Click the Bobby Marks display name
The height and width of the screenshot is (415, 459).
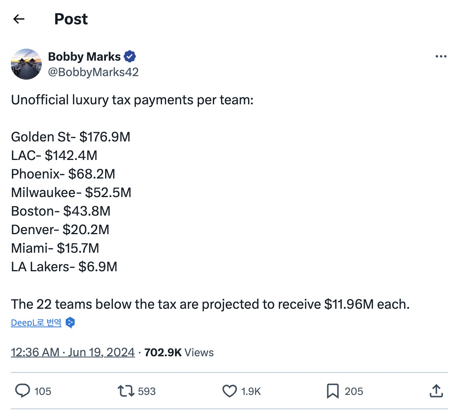[84, 57]
